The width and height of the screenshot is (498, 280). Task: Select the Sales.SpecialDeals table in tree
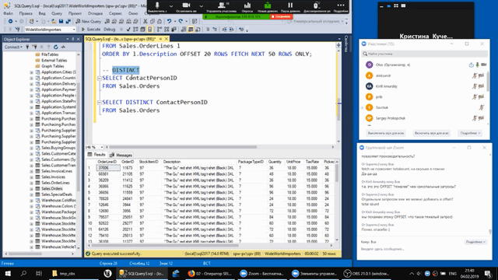click(x=57, y=194)
